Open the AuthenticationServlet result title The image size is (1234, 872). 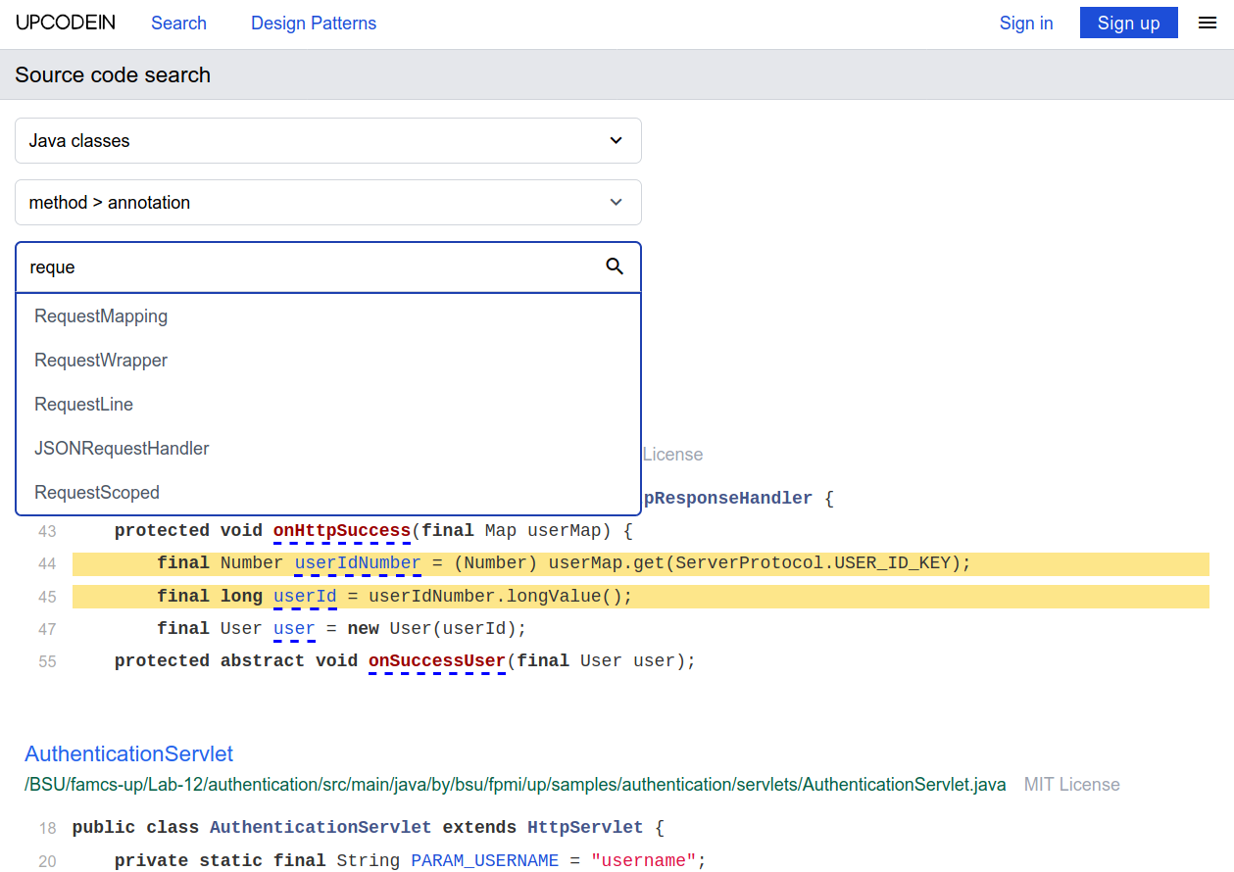(x=129, y=753)
